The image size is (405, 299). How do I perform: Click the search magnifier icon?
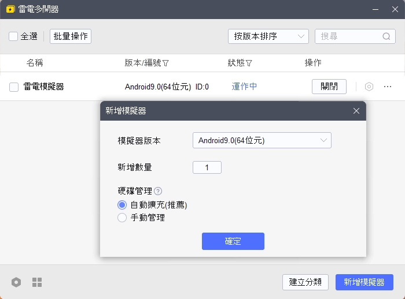tap(386, 36)
